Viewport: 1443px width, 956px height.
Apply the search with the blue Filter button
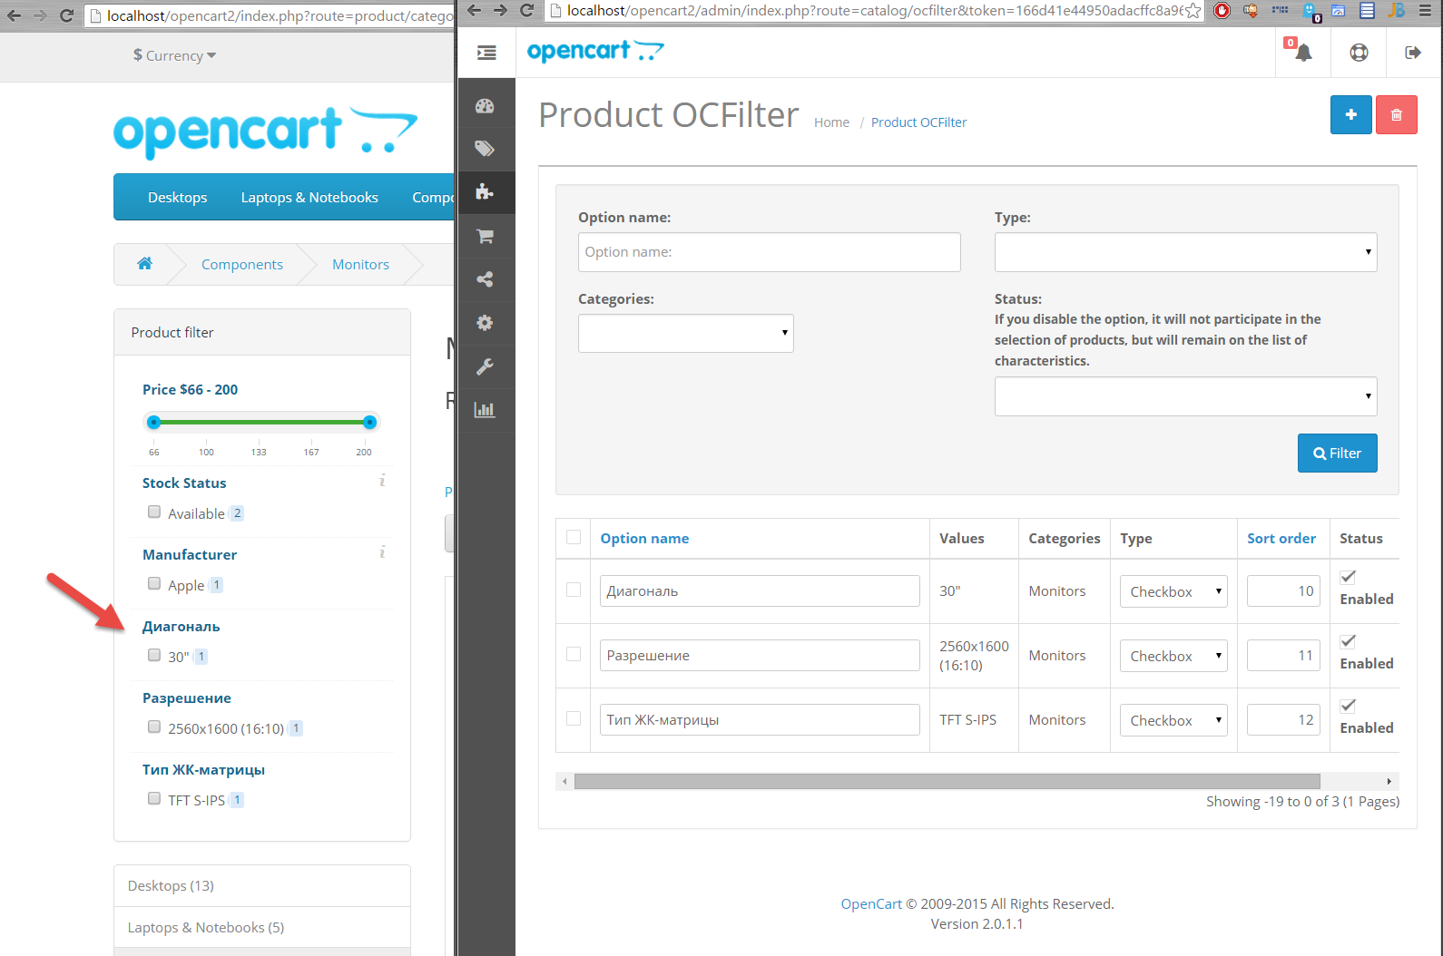[x=1338, y=453]
